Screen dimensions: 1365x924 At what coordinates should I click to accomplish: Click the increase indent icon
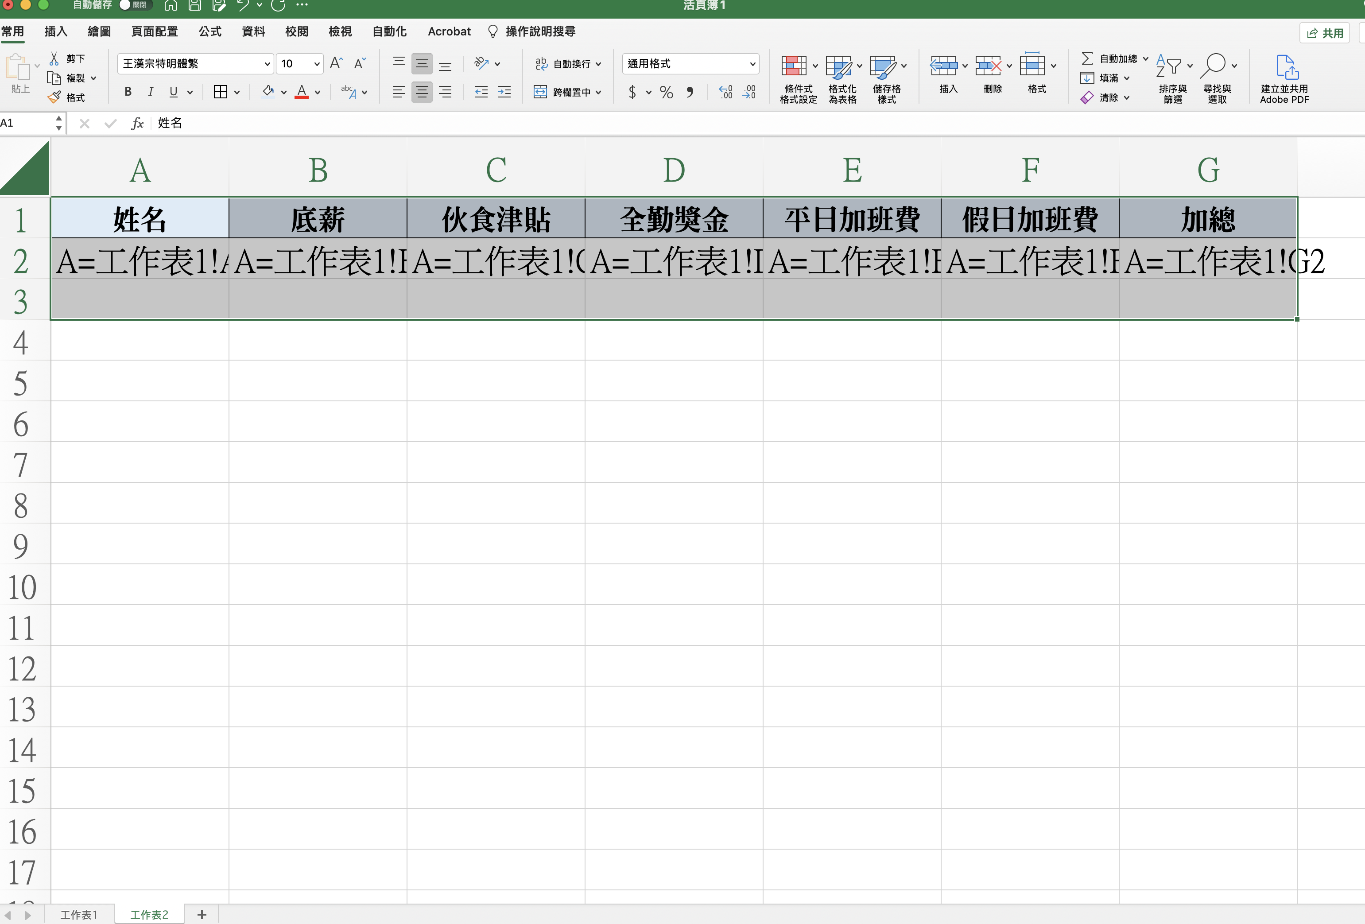pyautogui.click(x=504, y=92)
